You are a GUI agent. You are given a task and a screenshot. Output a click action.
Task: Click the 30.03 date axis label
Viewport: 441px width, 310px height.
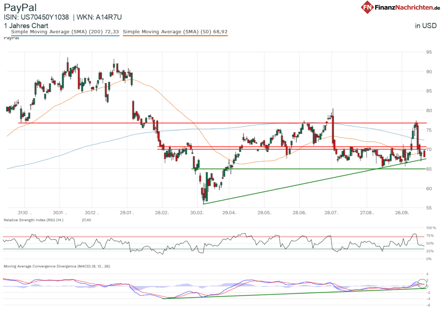[x=197, y=213]
